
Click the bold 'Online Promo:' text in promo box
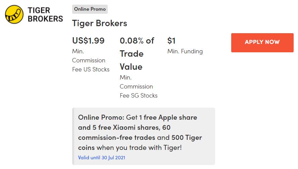pyautogui.click(x=101, y=117)
